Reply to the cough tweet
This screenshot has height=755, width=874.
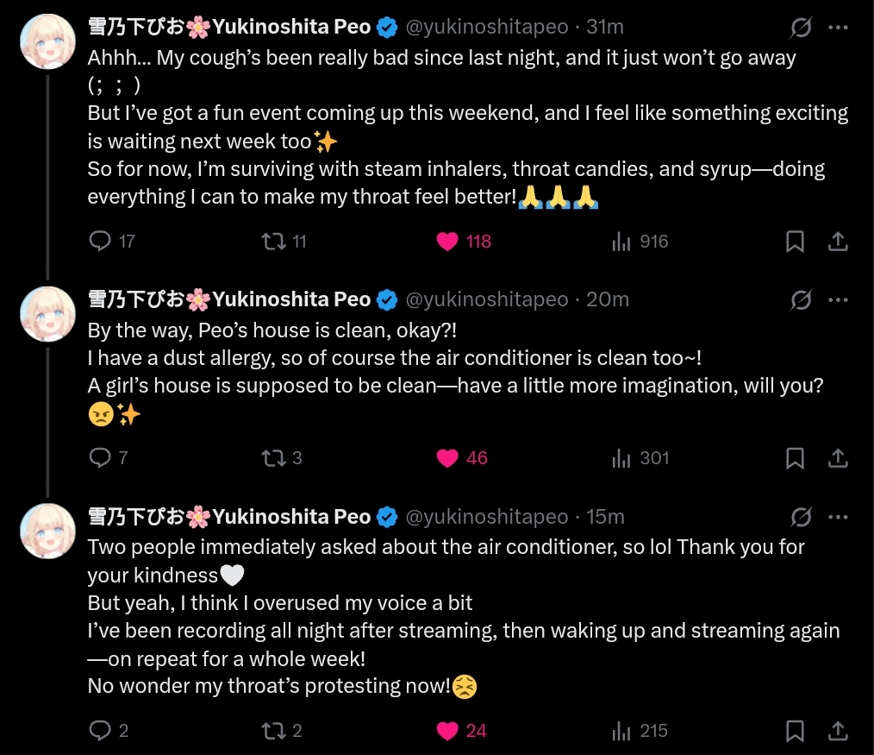pos(101,242)
